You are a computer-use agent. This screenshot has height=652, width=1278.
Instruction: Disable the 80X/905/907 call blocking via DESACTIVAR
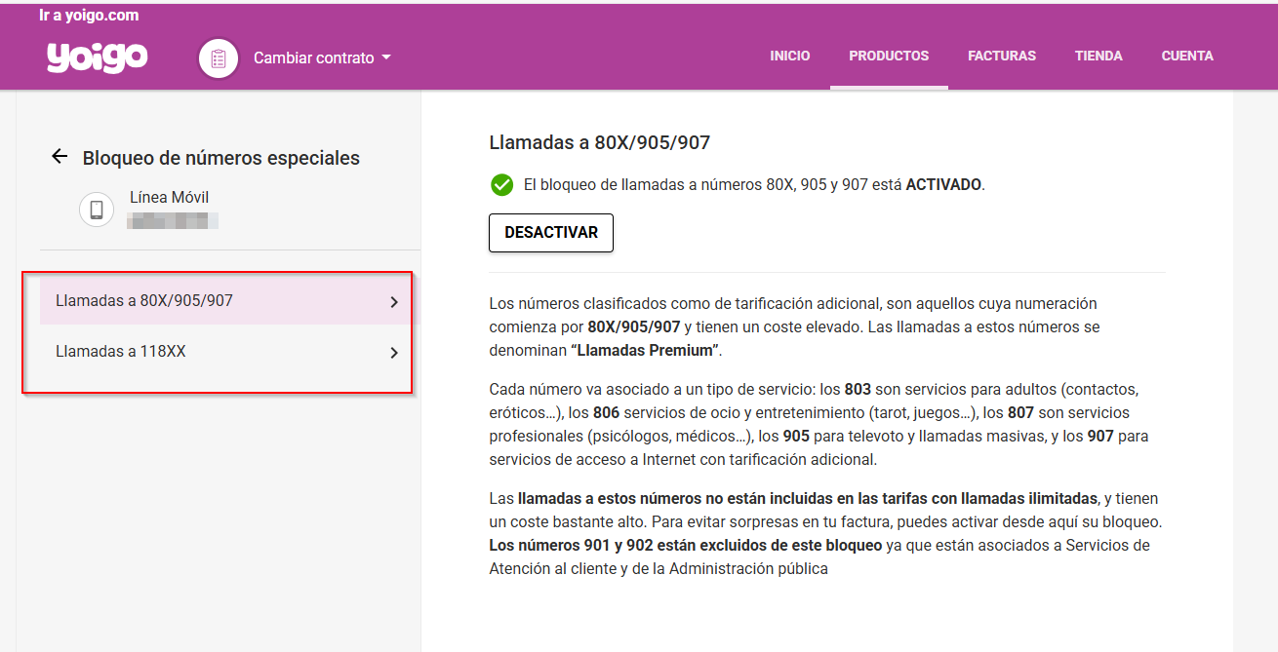click(x=551, y=233)
